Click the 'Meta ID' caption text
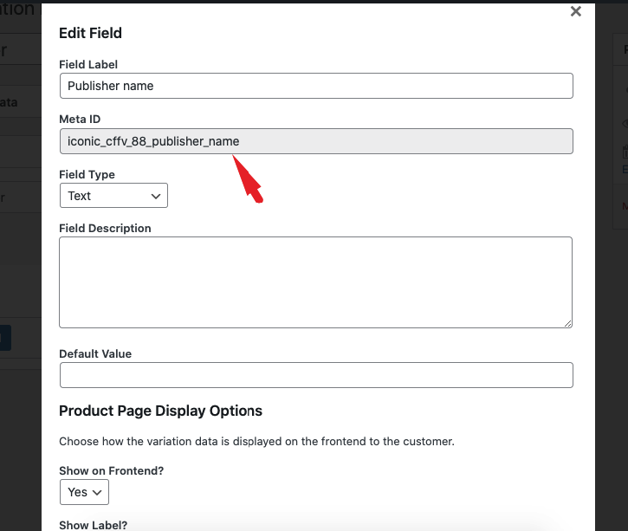The width and height of the screenshot is (628, 531). tap(80, 119)
